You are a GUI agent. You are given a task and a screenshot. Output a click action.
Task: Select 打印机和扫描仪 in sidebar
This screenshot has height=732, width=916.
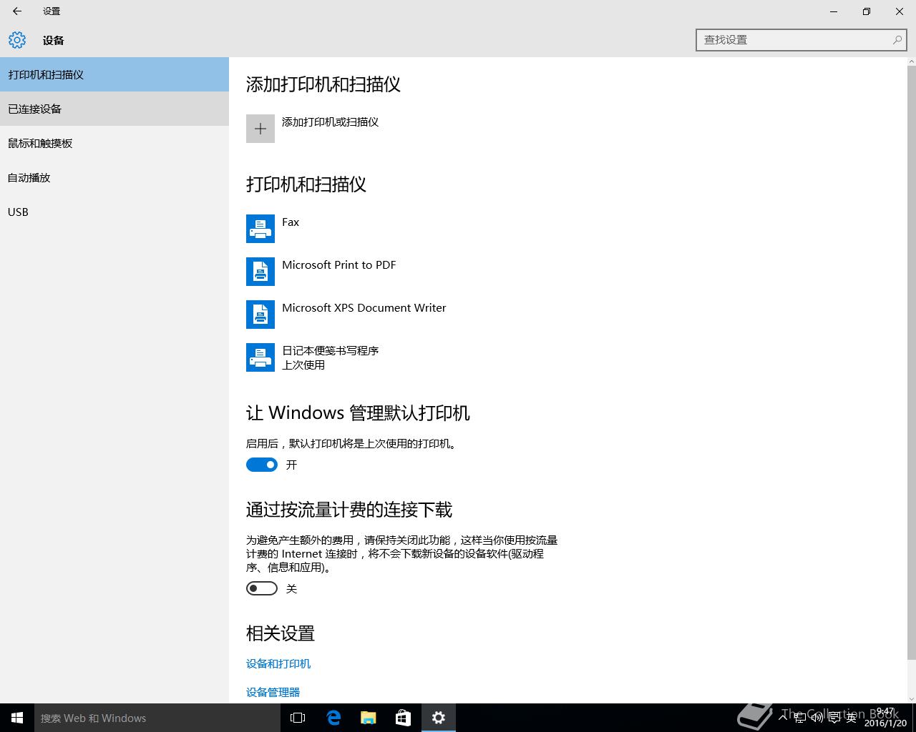click(x=114, y=74)
